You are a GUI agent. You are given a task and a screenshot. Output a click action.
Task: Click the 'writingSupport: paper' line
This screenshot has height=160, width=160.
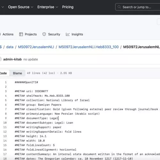click(38, 127)
